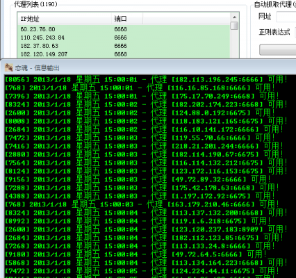Click port 6668 of the first proxy row

[x=120, y=29]
